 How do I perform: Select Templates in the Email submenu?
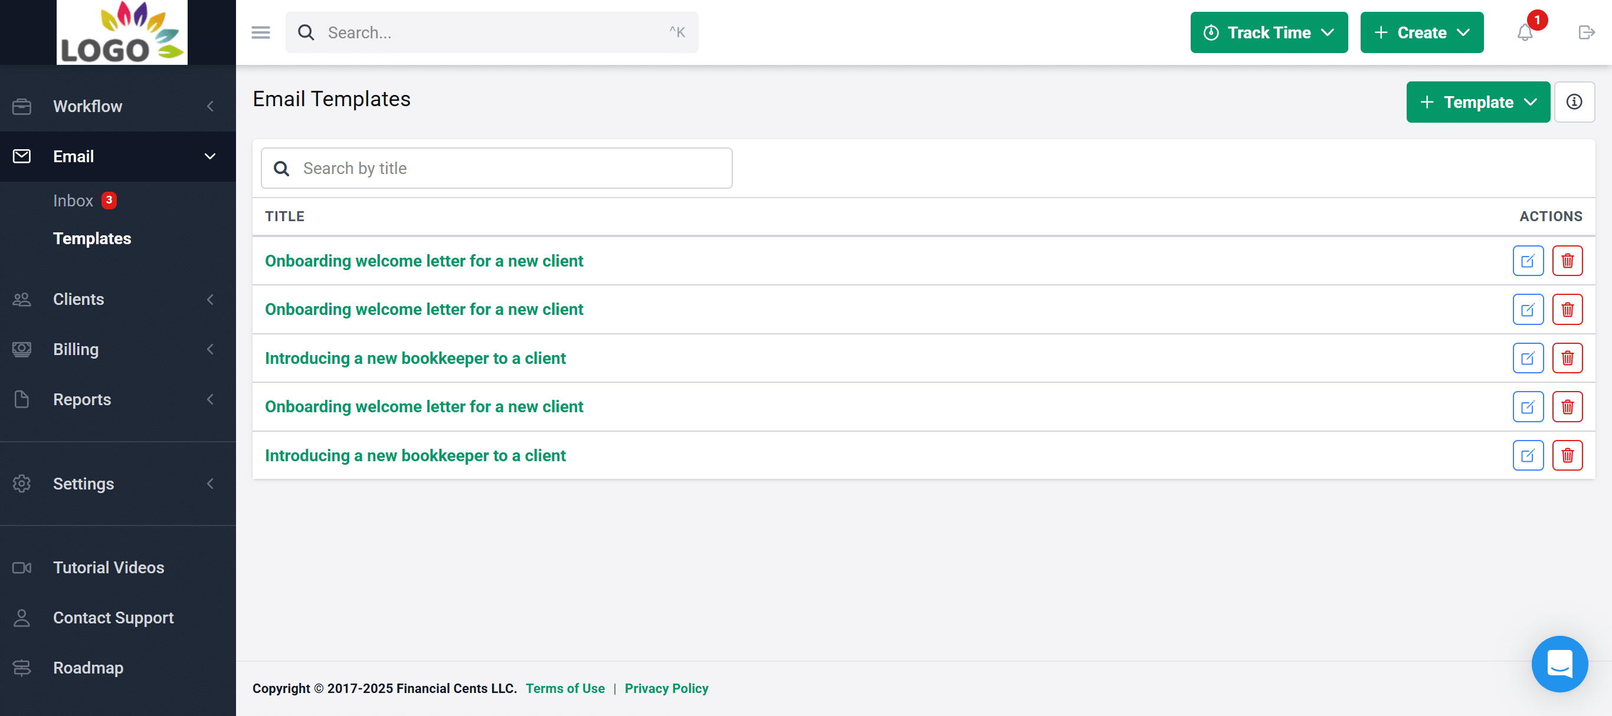click(92, 238)
